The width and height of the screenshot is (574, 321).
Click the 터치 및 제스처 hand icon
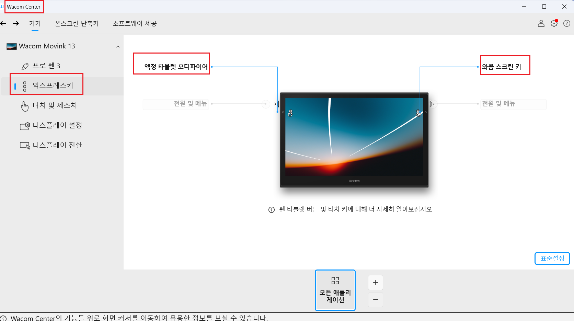(25, 106)
